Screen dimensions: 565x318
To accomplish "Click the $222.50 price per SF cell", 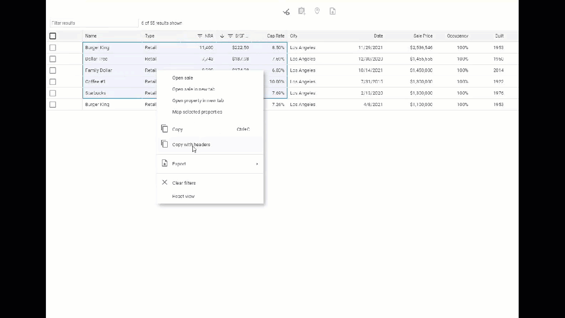I will (x=240, y=47).
